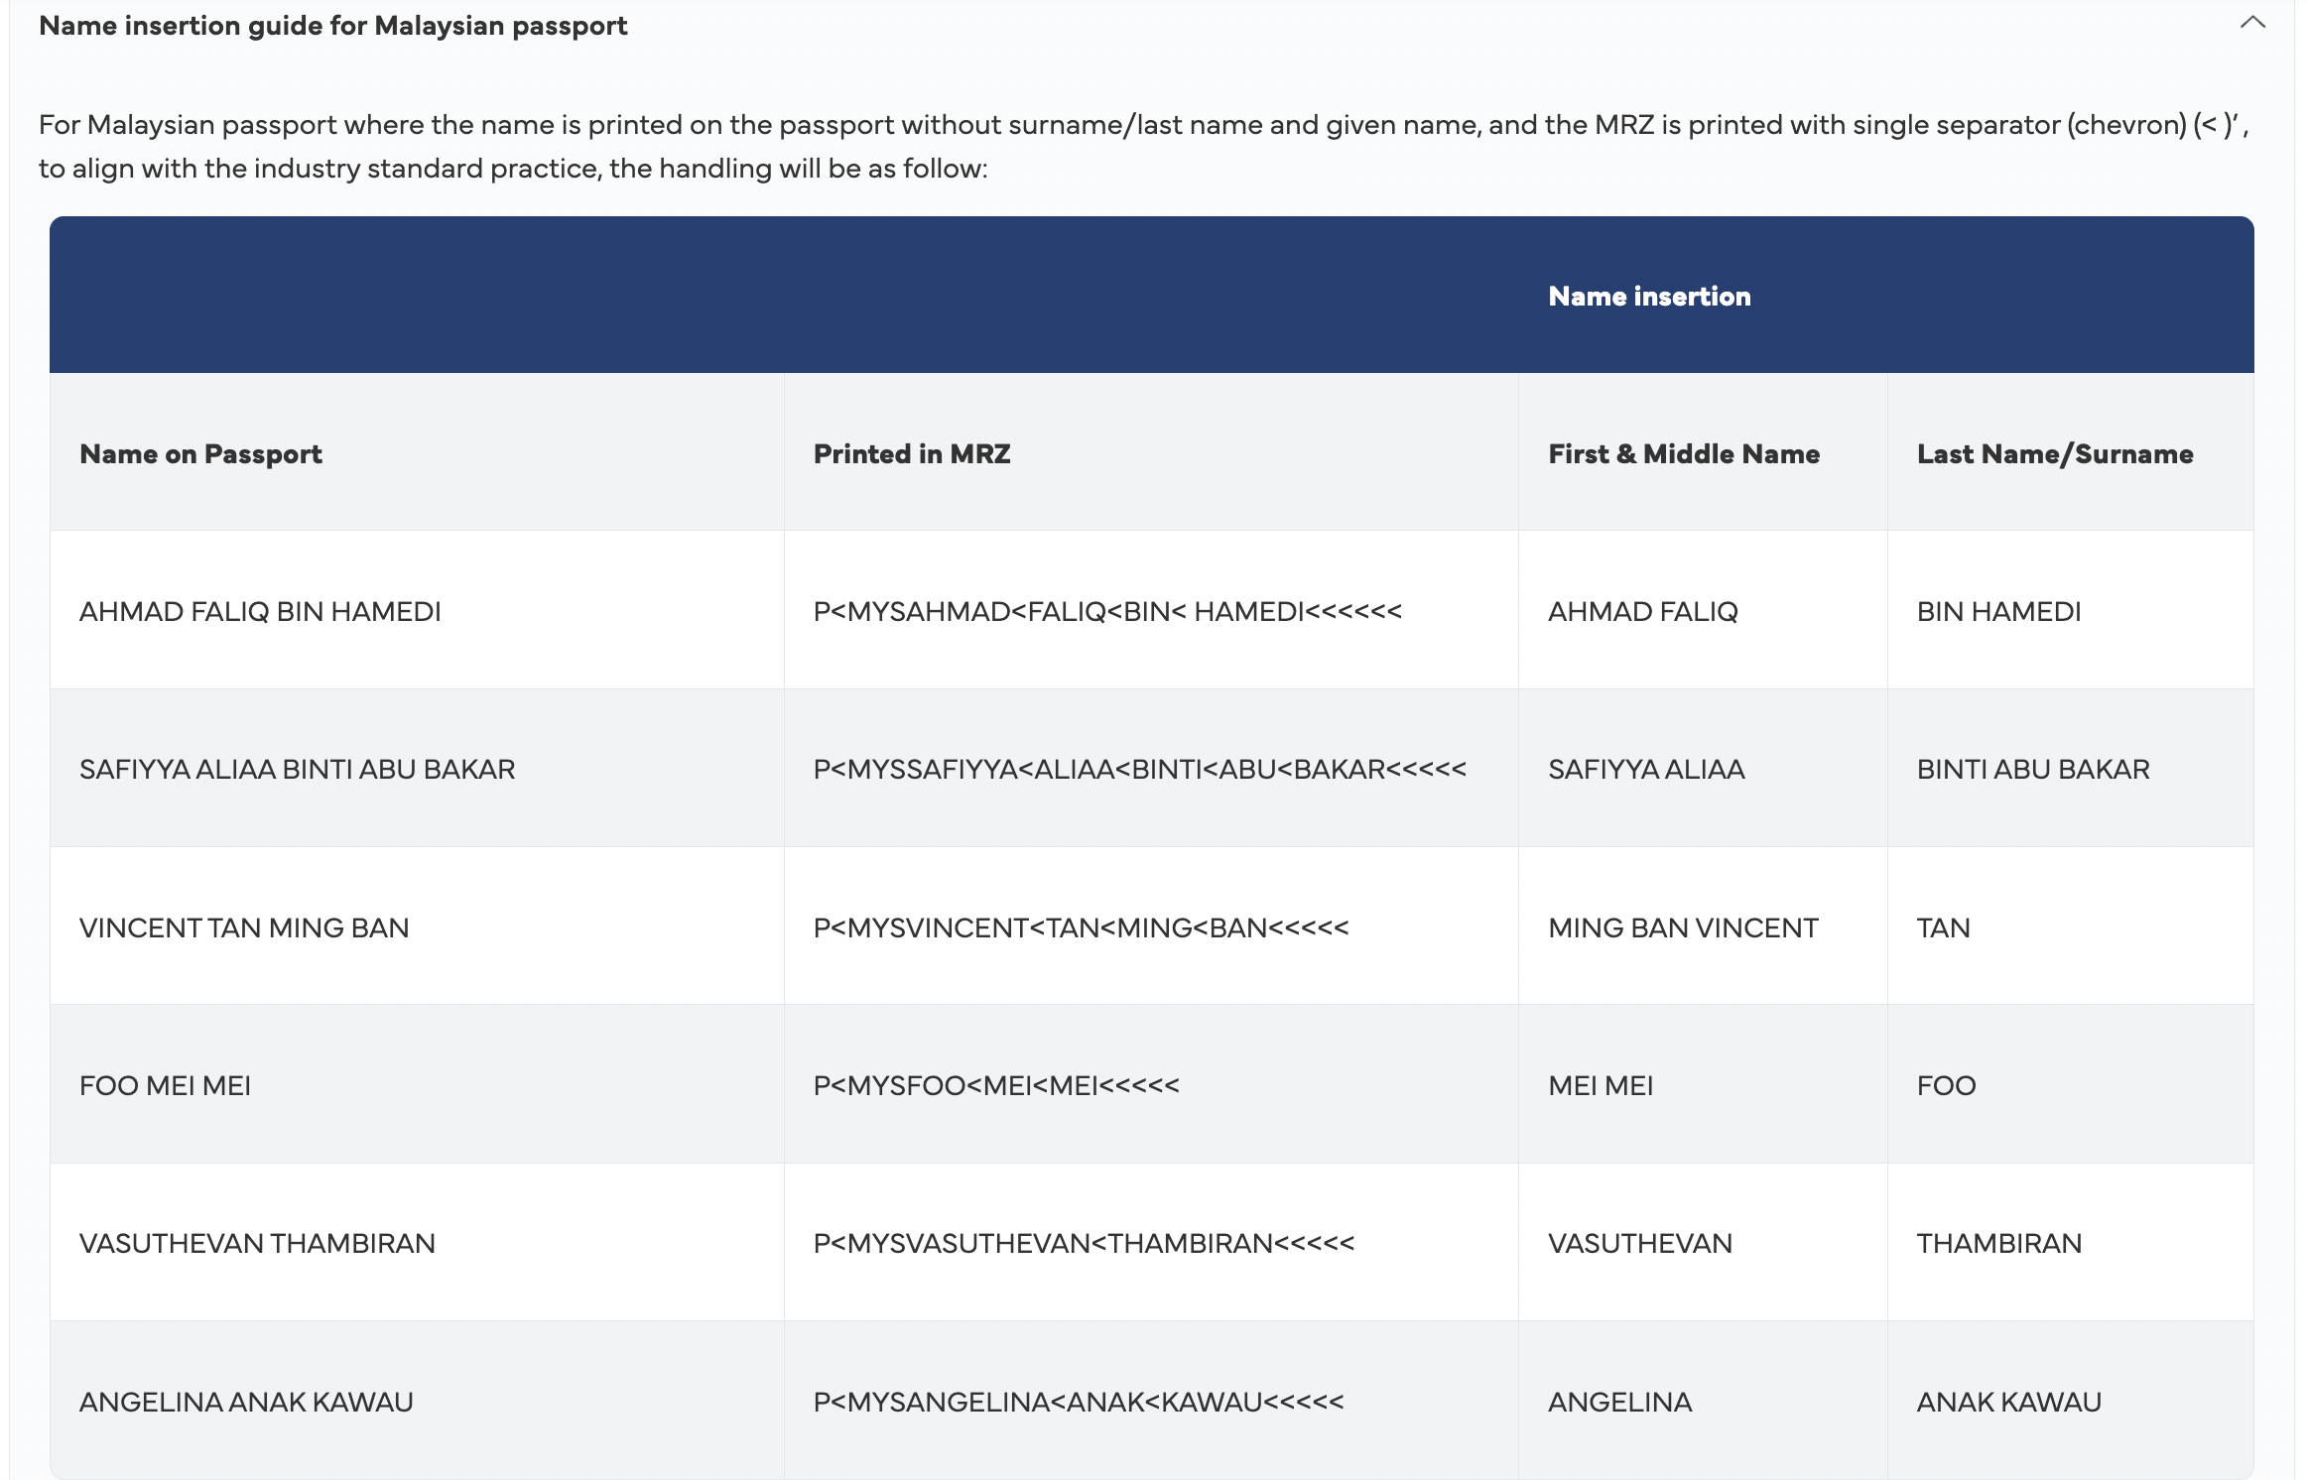
Task: Click the VINCENT TAN MING BAN name
Action: pyautogui.click(x=244, y=927)
